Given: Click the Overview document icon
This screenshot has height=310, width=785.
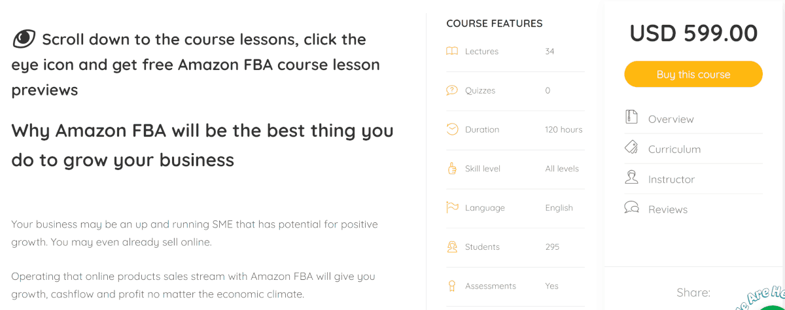Looking at the screenshot, I should click(x=631, y=118).
